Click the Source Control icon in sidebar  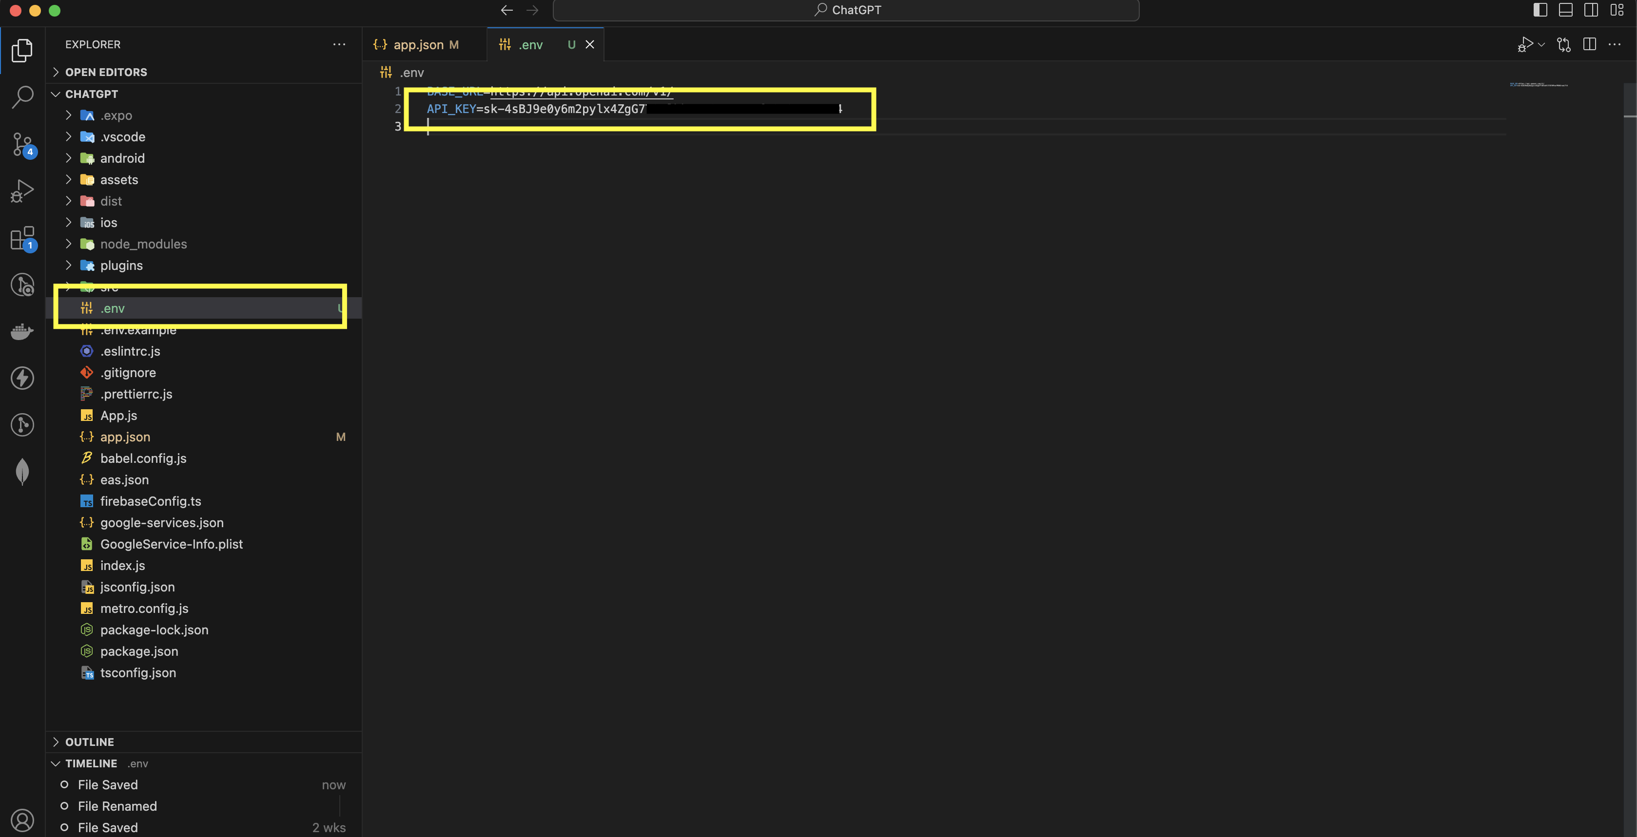click(x=22, y=145)
